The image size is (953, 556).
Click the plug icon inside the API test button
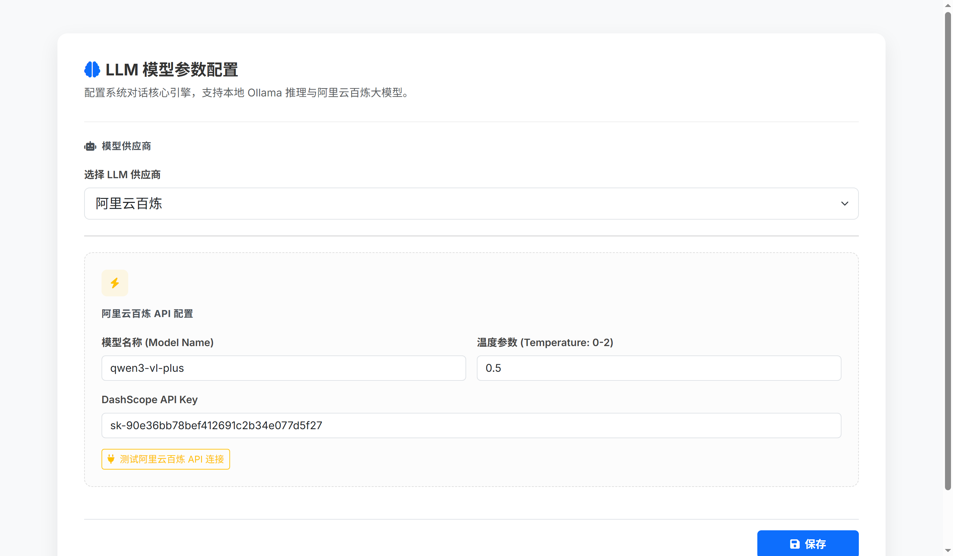[x=111, y=459]
